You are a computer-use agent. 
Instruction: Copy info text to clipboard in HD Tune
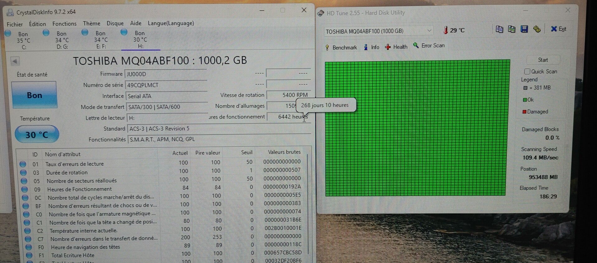pos(499,29)
